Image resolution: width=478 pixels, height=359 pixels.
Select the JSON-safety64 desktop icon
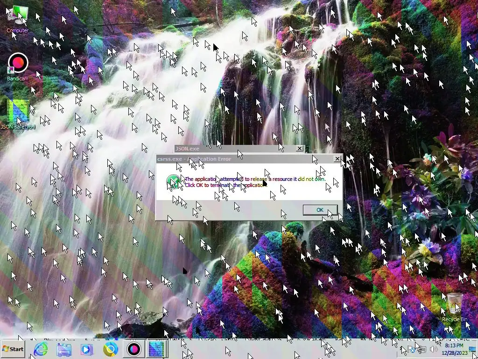[x=18, y=115]
